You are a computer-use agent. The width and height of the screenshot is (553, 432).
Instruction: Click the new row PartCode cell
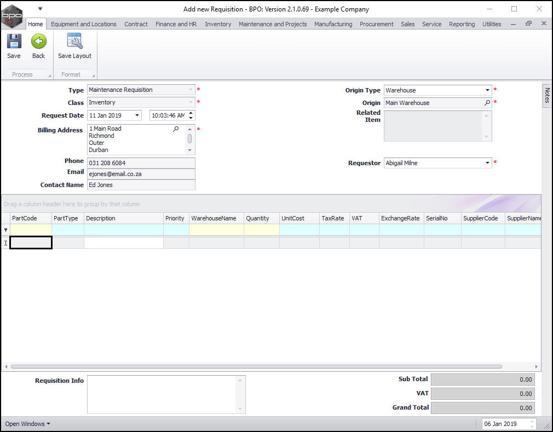(x=31, y=243)
